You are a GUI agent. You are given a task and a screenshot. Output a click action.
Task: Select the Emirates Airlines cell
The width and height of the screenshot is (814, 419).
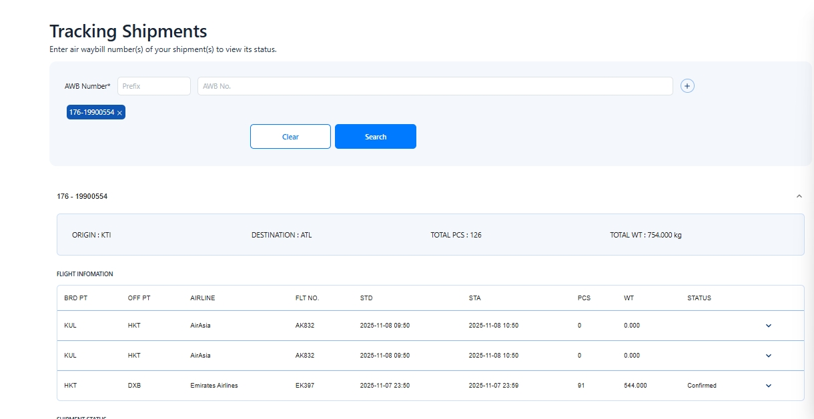(x=214, y=386)
